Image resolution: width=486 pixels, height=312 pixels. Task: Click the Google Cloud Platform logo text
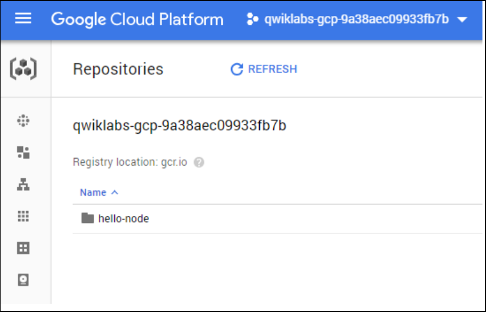(x=137, y=19)
